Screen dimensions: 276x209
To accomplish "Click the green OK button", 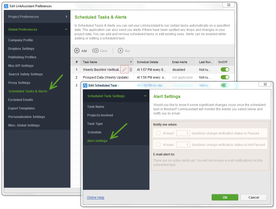I will [x=225, y=197].
